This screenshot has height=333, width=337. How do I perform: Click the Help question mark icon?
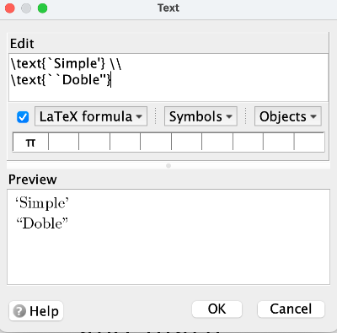[x=19, y=311]
